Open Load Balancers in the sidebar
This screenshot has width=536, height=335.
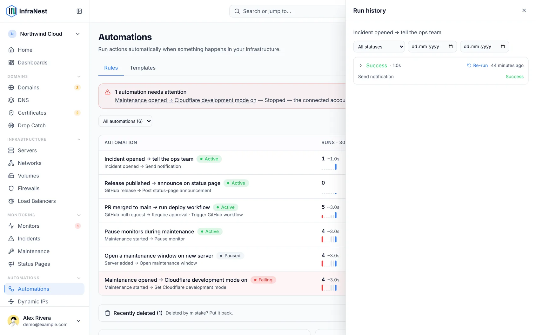click(44, 201)
